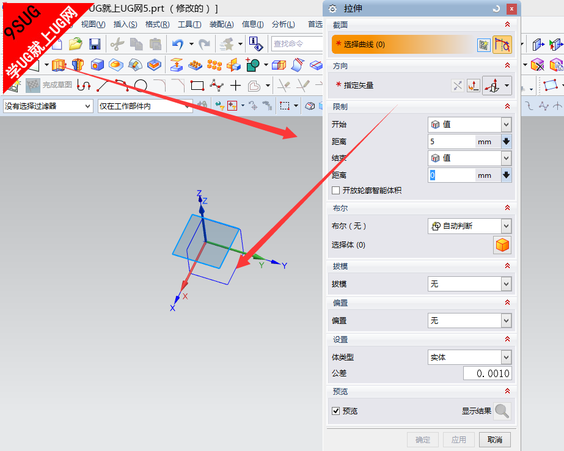Viewport: 564px width, 451px height.
Task: Click the rectangle selection marquee icon
Action: click(285, 106)
